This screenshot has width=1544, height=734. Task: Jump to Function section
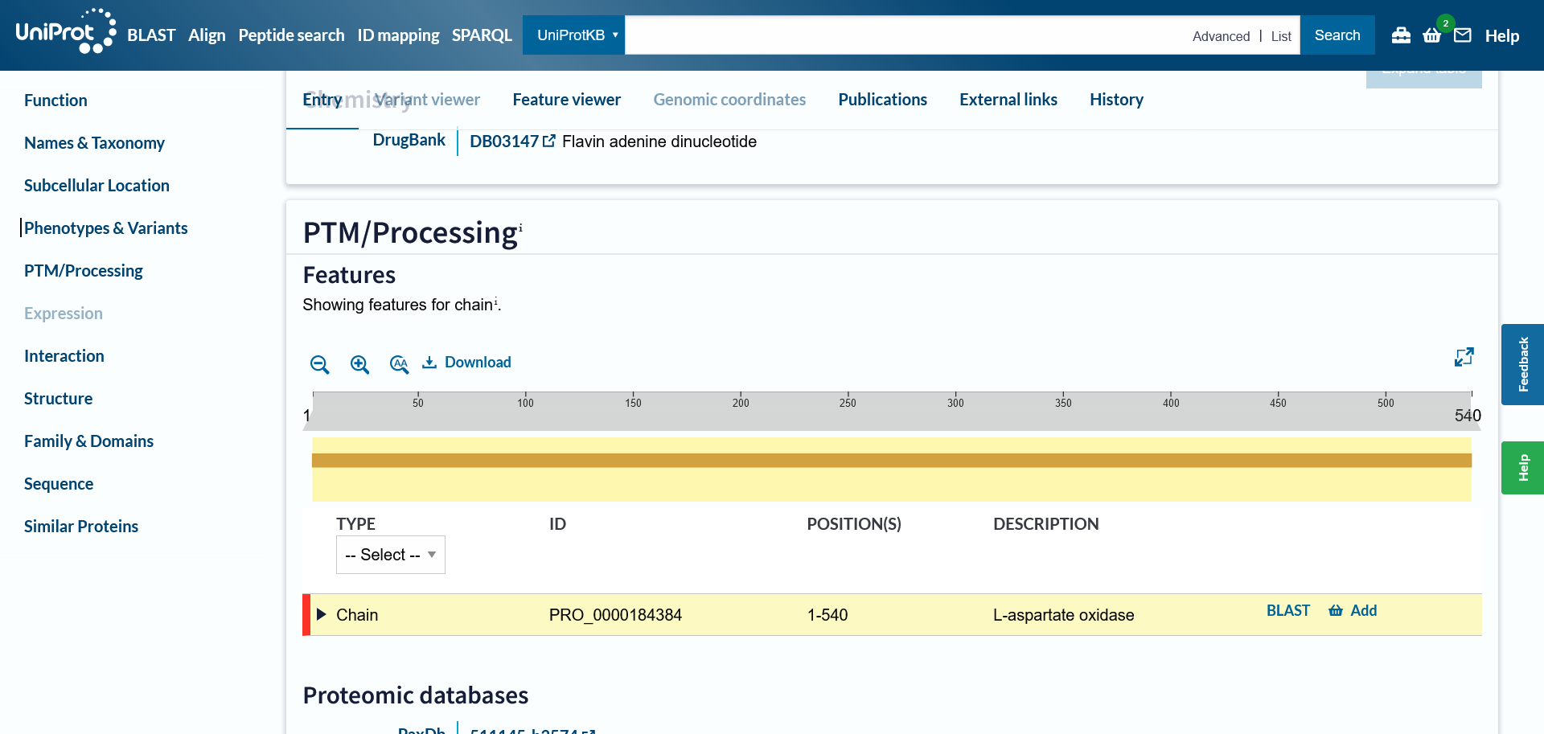point(55,100)
